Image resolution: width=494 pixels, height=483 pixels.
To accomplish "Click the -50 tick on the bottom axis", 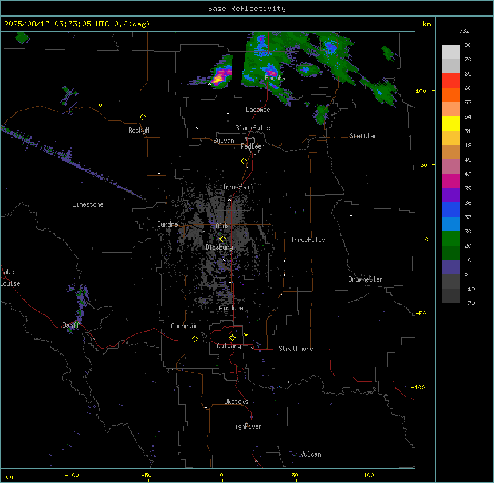I will tap(146, 475).
